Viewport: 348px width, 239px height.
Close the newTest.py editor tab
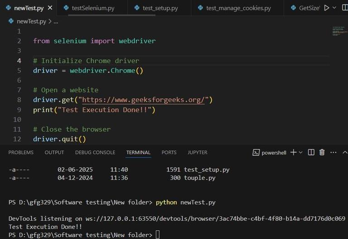coord(50,8)
